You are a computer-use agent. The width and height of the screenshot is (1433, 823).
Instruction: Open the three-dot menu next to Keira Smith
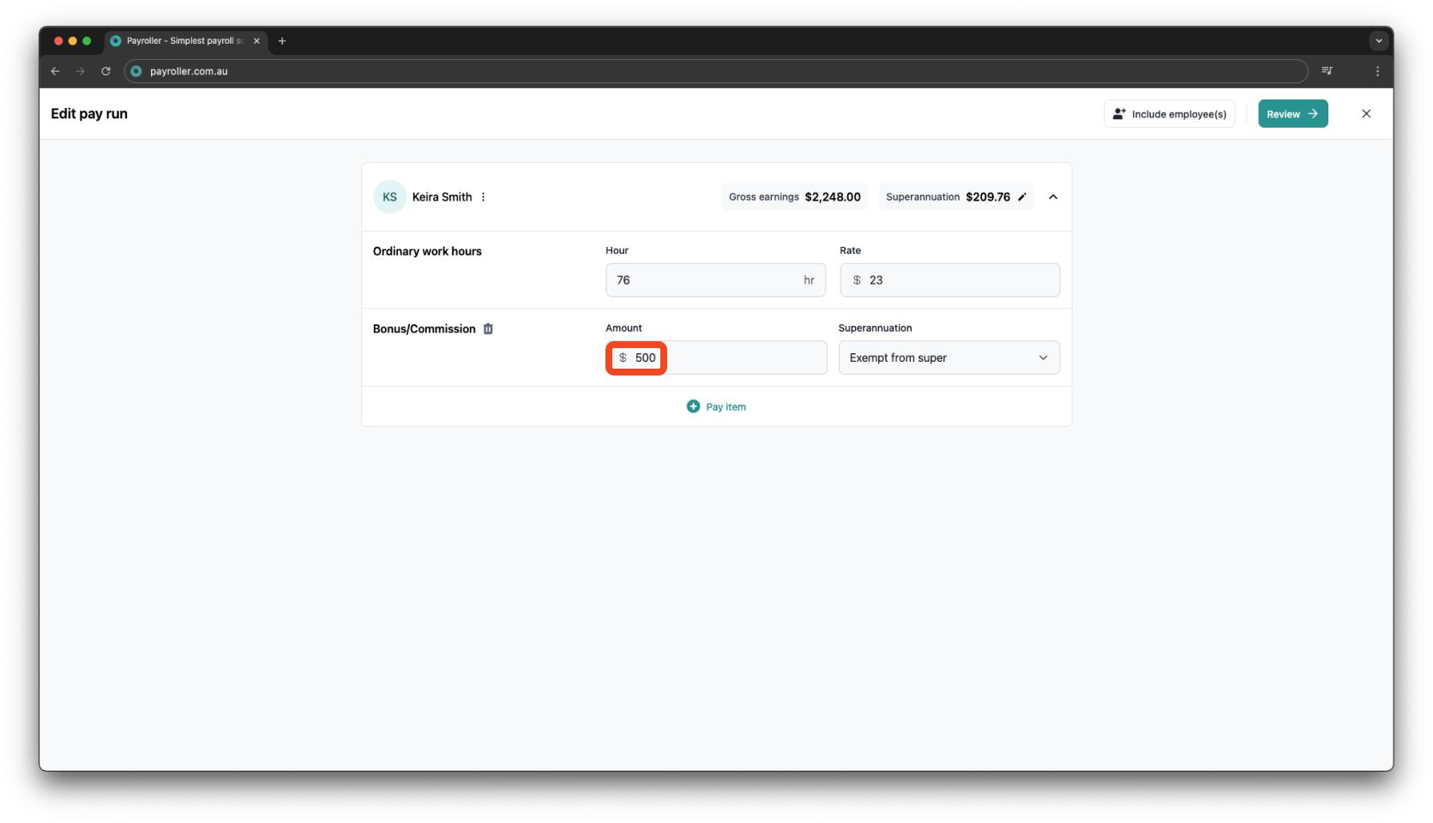pyautogui.click(x=483, y=196)
